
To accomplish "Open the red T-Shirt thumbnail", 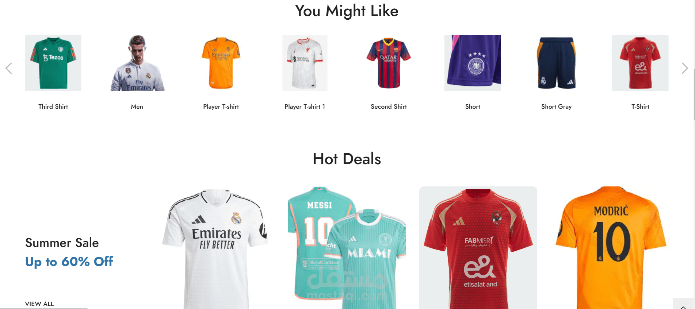I will [x=640, y=63].
